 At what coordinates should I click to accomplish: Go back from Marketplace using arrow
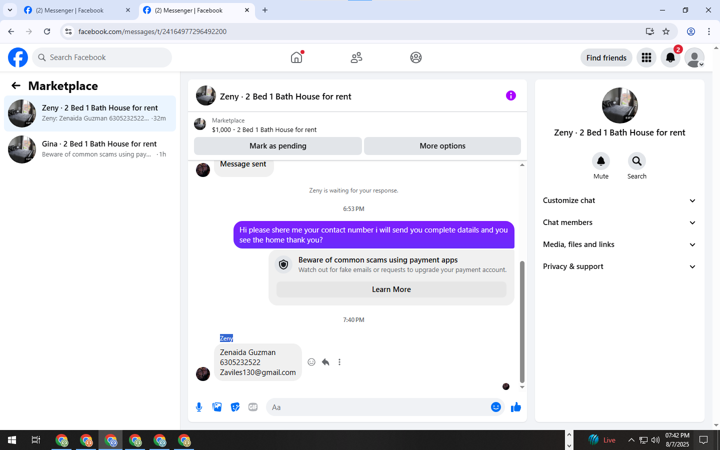(16, 85)
